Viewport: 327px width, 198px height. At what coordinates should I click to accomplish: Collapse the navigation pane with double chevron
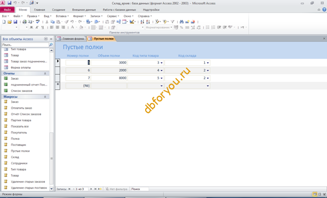click(x=51, y=39)
